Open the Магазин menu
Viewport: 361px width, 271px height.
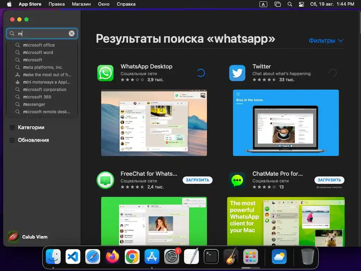point(81,4)
